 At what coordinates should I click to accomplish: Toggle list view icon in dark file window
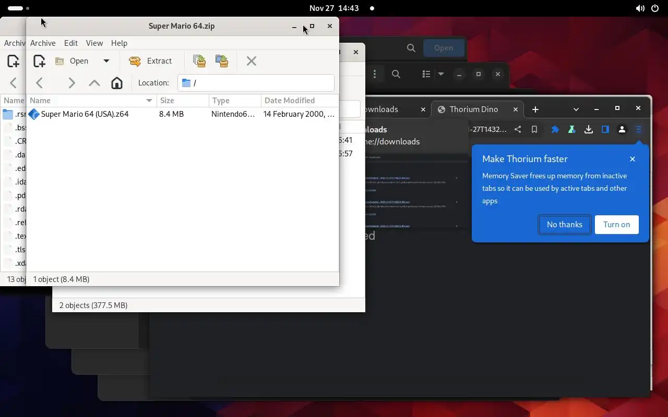pyautogui.click(x=426, y=74)
